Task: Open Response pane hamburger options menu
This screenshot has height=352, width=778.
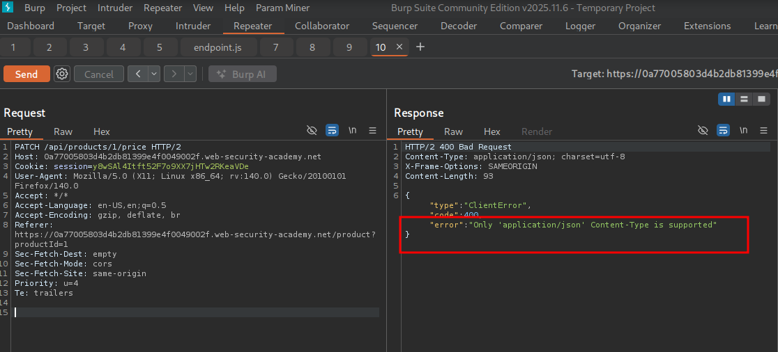Action: click(x=763, y=131)
